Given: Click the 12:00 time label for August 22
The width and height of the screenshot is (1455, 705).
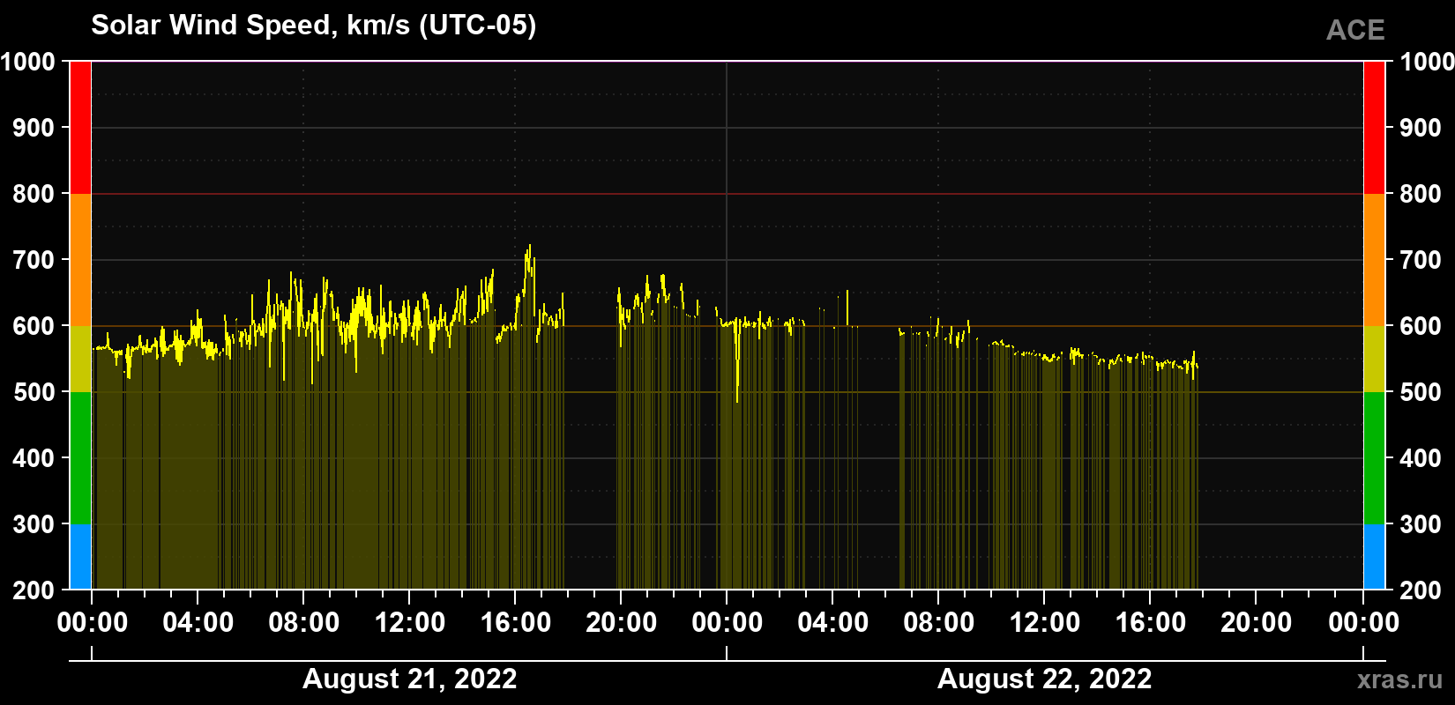Looking at the screenshot, I should point(1045,623).
